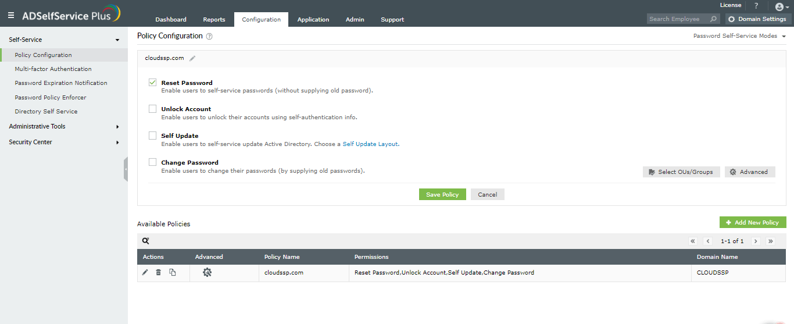Click the Permissions column header
This screenshot has width=794, height=324.
pyautogui.click(x=371, y=257)
